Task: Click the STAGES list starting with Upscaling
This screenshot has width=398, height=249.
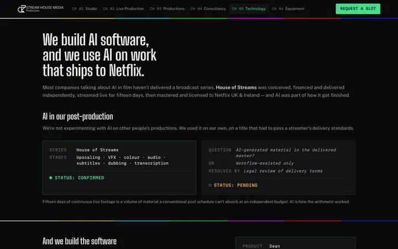Action: (122, 160)
